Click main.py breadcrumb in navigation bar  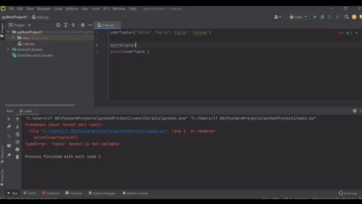40,17
